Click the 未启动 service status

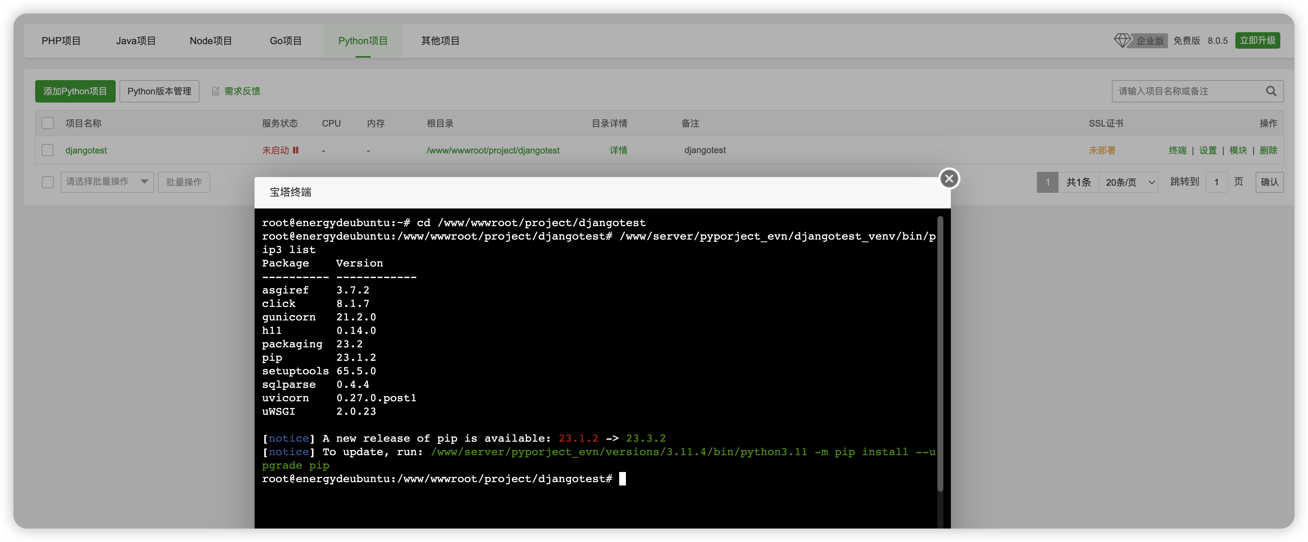tap(275, 150)
